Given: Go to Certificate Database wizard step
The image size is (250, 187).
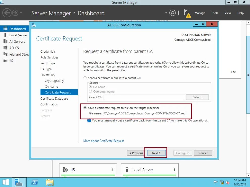Looking at the screenshot, I should point(54,98).
